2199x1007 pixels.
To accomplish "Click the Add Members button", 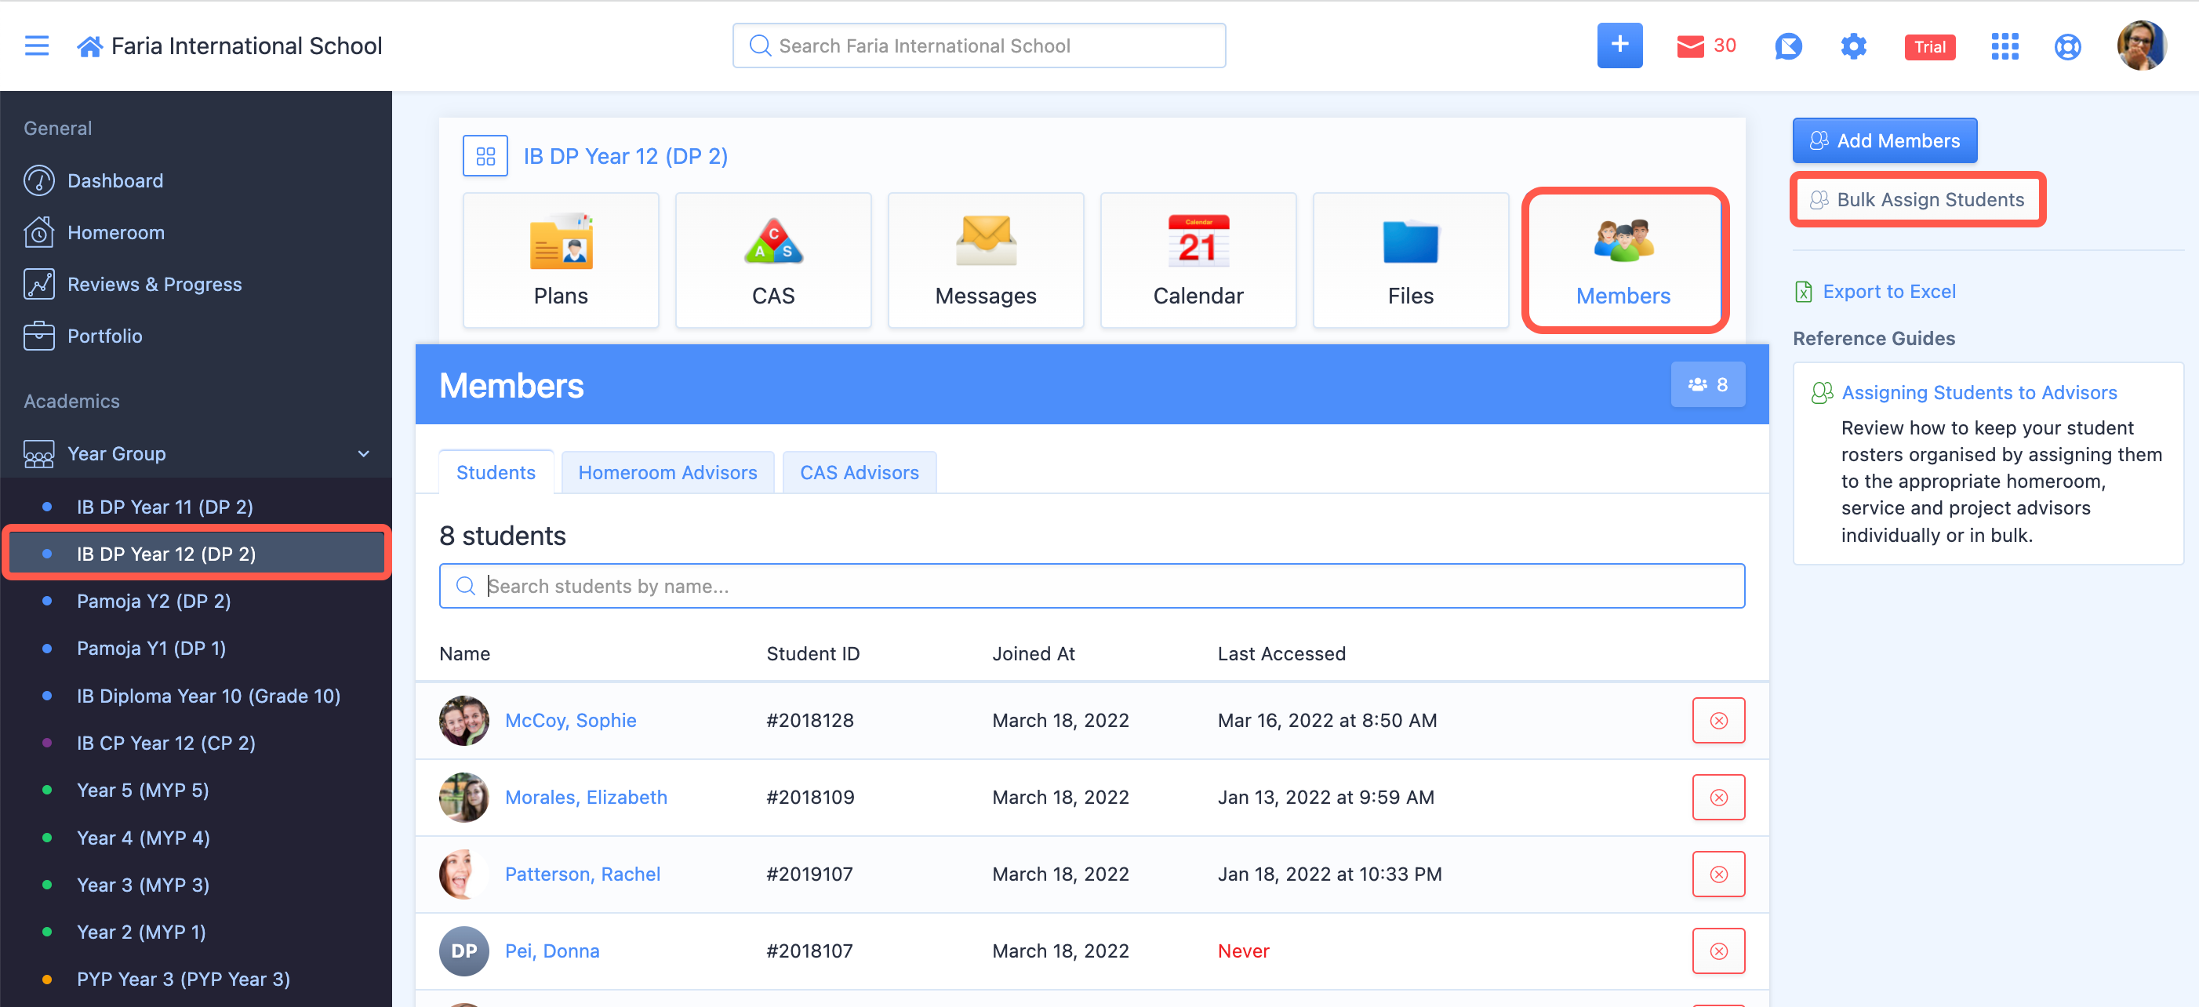I will pyautogui.click(x=1884, y=141).
